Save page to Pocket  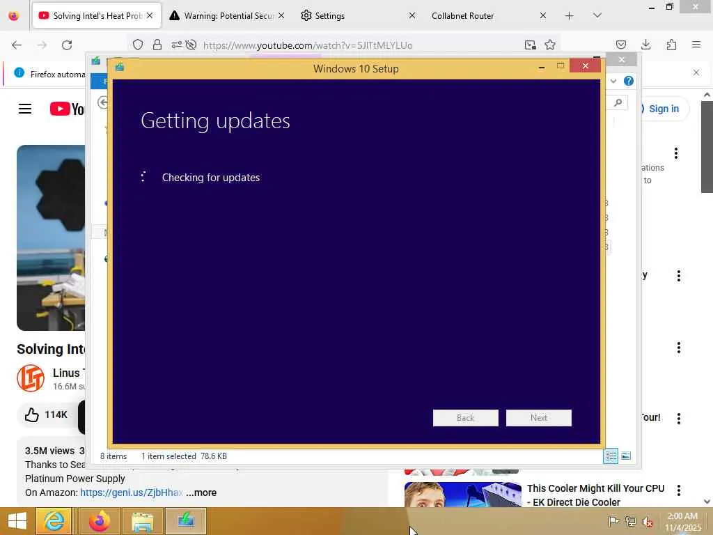coord(620,45)
